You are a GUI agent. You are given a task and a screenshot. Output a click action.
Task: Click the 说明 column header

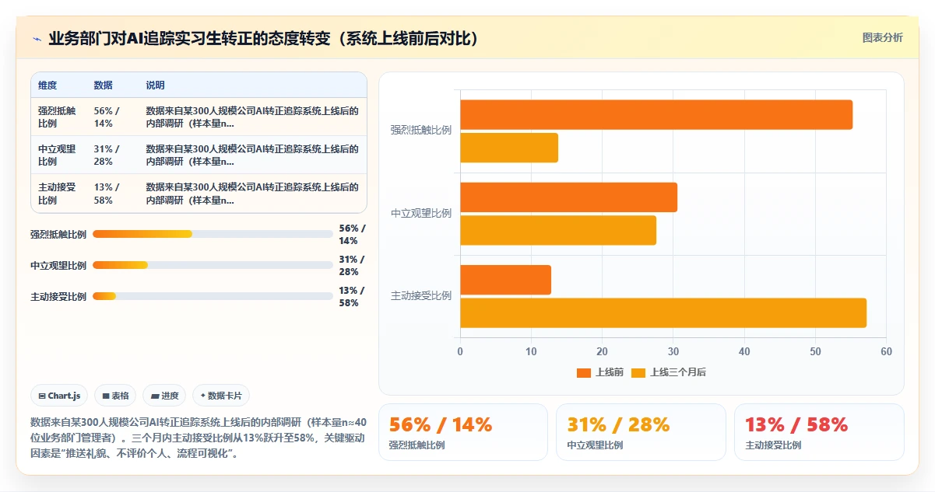coord(155,85)
